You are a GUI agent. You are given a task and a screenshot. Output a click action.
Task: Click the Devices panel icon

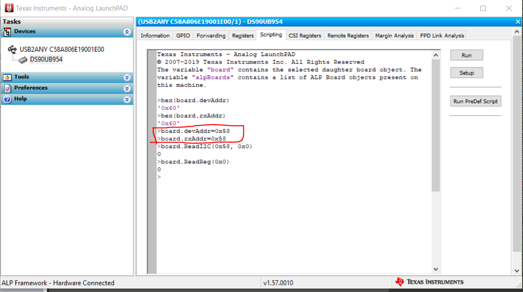[x=8, y=31]
